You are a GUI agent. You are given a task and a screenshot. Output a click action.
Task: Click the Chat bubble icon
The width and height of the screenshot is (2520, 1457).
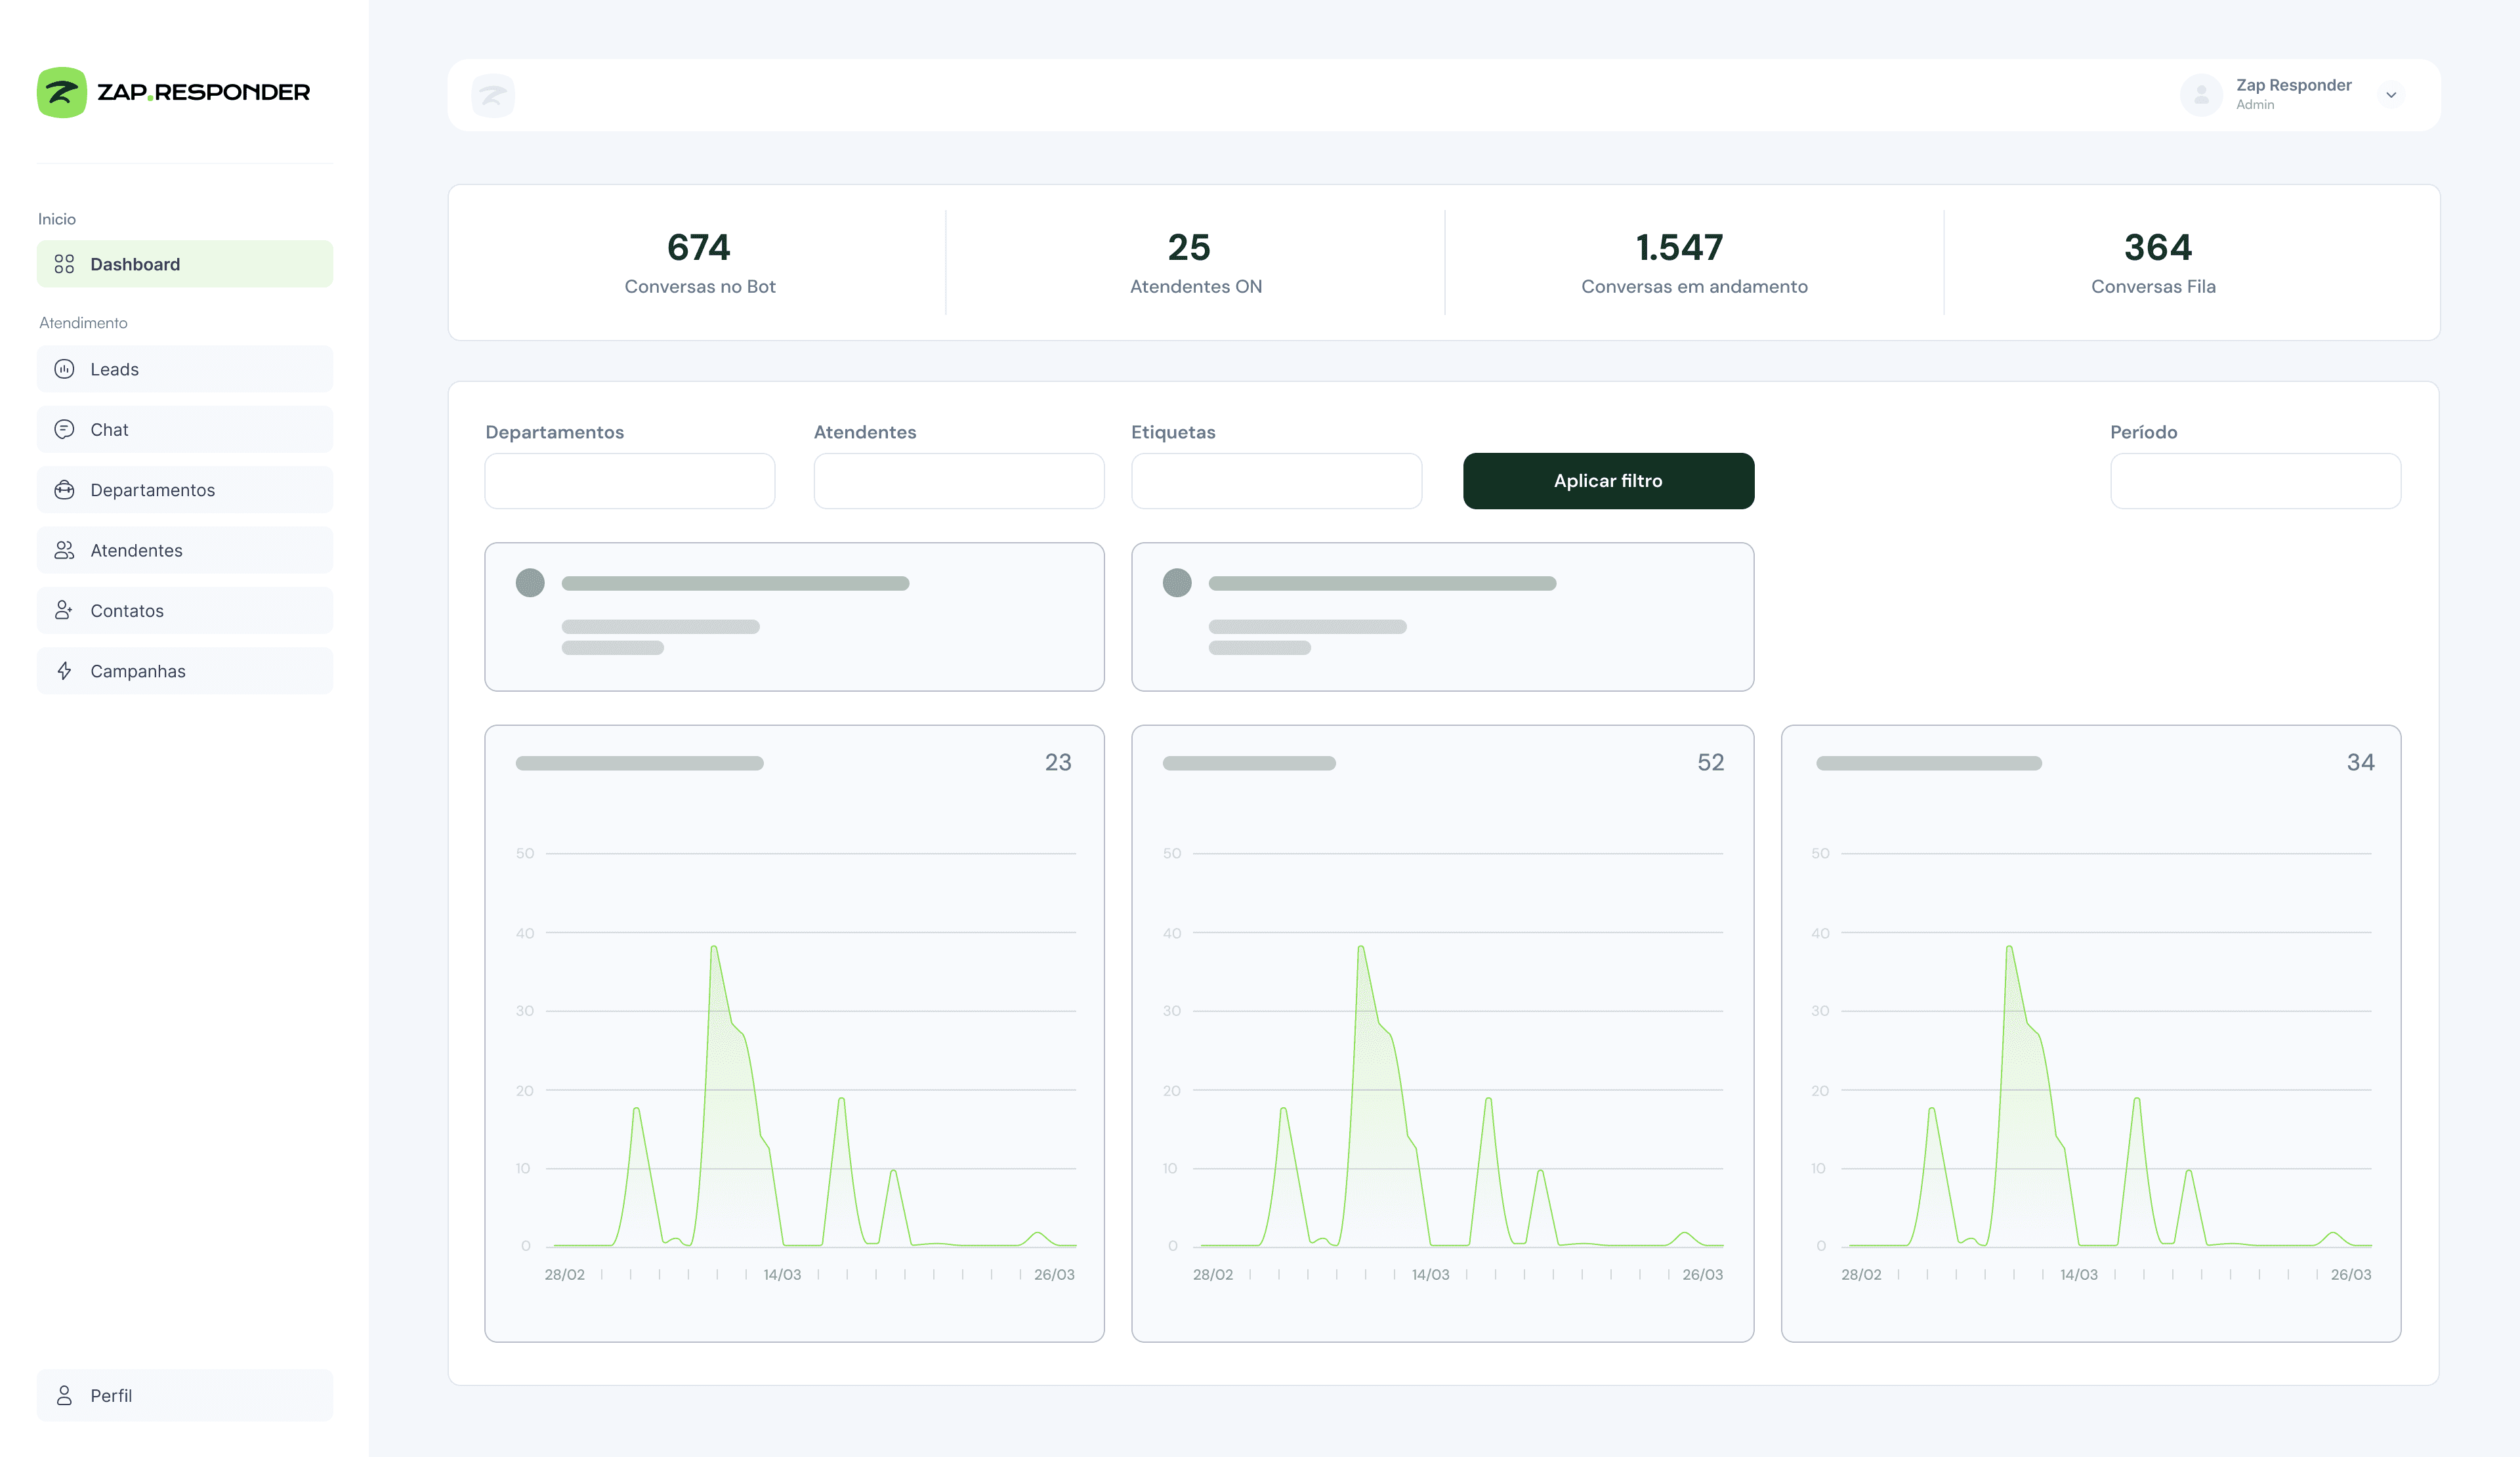64,429
